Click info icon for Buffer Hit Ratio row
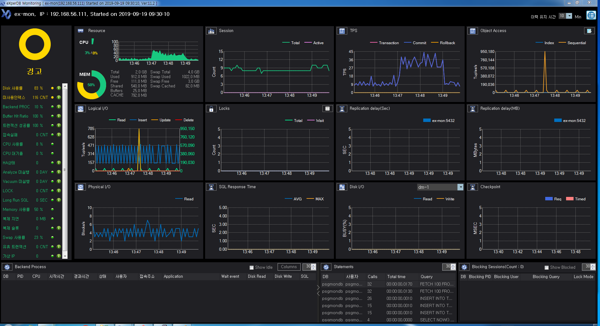This screenshot has width=600, height=326. click(59, 116)
